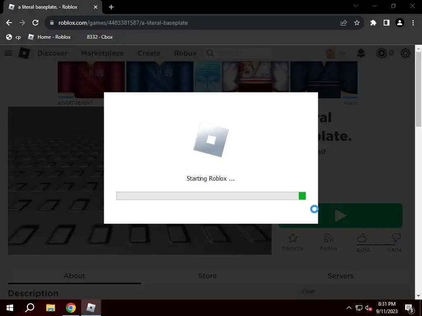422x316 pixels.
Task: Open the network tray icon
Action: coord(359,308)
